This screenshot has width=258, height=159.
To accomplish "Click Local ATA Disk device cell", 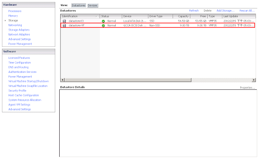I will pos(135,21).
